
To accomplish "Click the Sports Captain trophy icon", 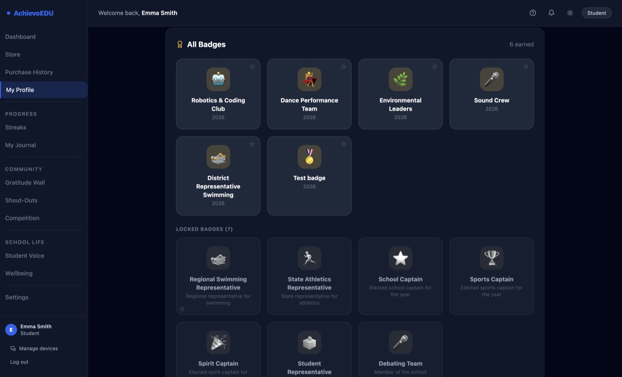I will click(492, 258).
